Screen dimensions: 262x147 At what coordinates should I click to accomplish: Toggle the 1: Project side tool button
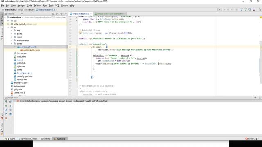[2, 18]
